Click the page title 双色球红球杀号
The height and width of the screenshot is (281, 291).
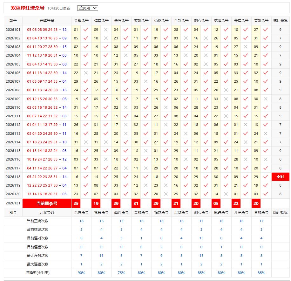[x=28, y=8]
